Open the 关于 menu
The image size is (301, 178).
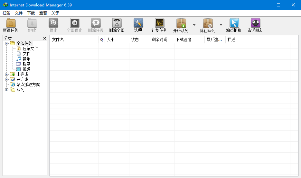tap(55, 13)
